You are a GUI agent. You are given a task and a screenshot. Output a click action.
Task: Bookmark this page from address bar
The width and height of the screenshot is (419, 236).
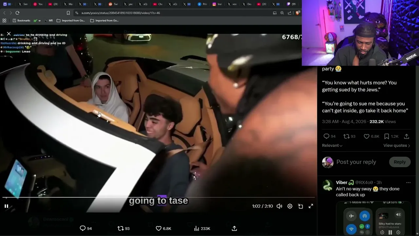(68, 13)
